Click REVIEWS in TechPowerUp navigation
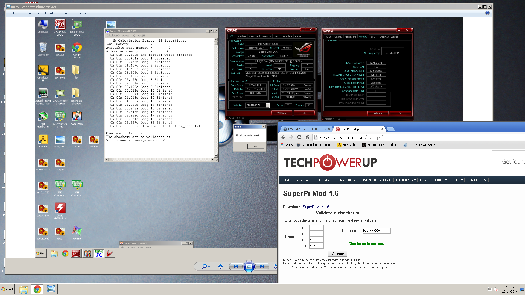The width and height of the screenshot is (525, 295). point(304,180)
